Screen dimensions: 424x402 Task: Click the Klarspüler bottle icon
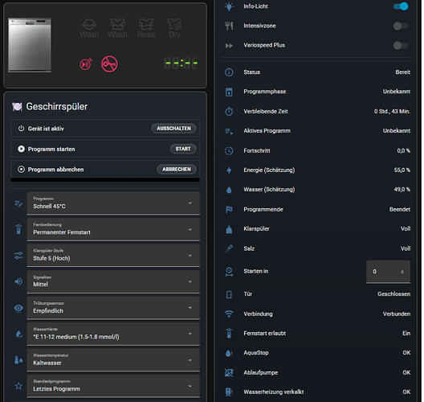tap(229, 229)
